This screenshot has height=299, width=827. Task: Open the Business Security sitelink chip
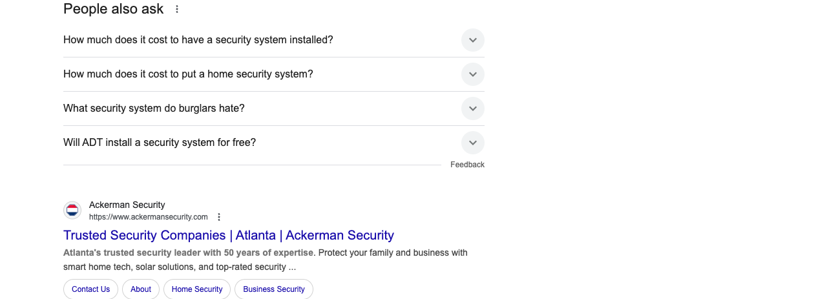(x=274, y=289)
